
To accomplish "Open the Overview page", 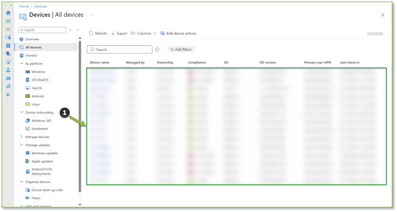I will tap(32, 39).
